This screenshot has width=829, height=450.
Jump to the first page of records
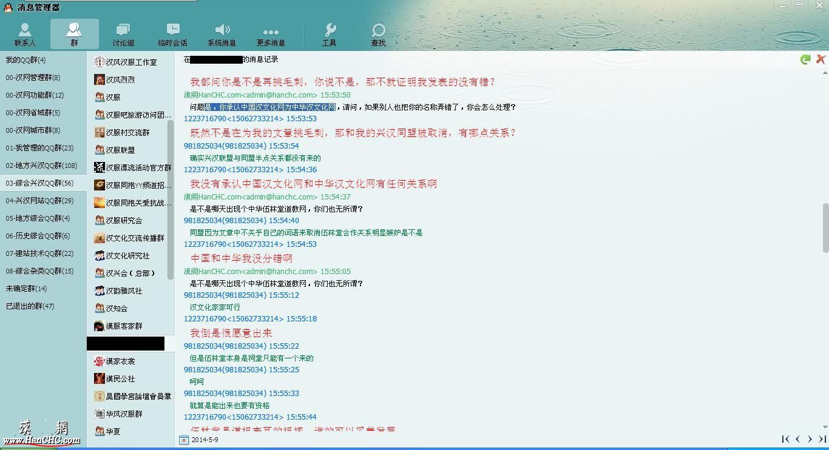(785, 439)
